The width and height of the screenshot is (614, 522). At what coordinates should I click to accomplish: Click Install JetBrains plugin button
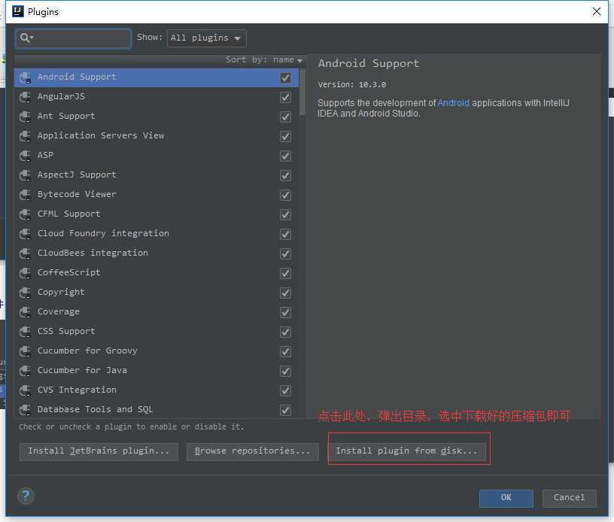[99, 451]
